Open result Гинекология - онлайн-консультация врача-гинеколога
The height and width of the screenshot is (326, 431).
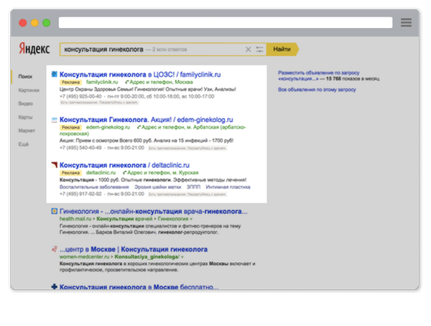(x=154, y=211)
